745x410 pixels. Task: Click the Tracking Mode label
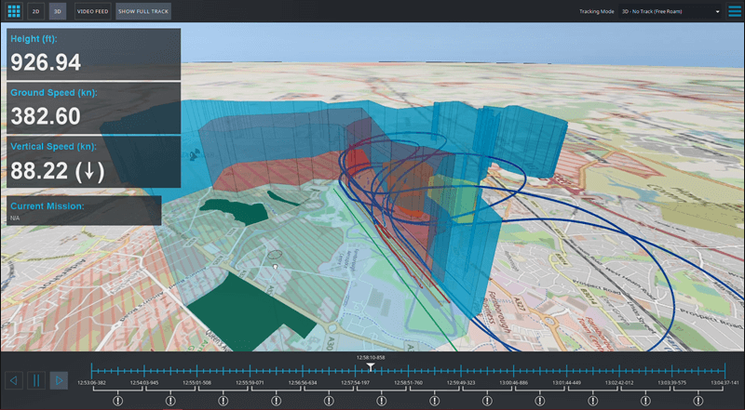596,11
